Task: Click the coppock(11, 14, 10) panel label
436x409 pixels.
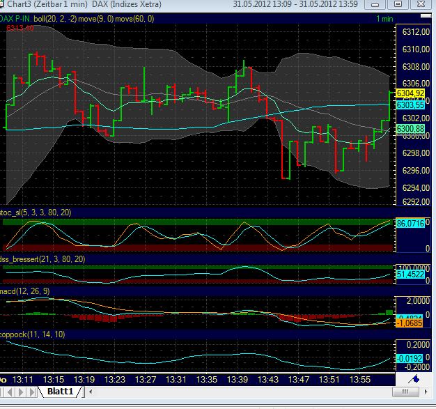Action: pyautogui.click(x=32, y=334)
